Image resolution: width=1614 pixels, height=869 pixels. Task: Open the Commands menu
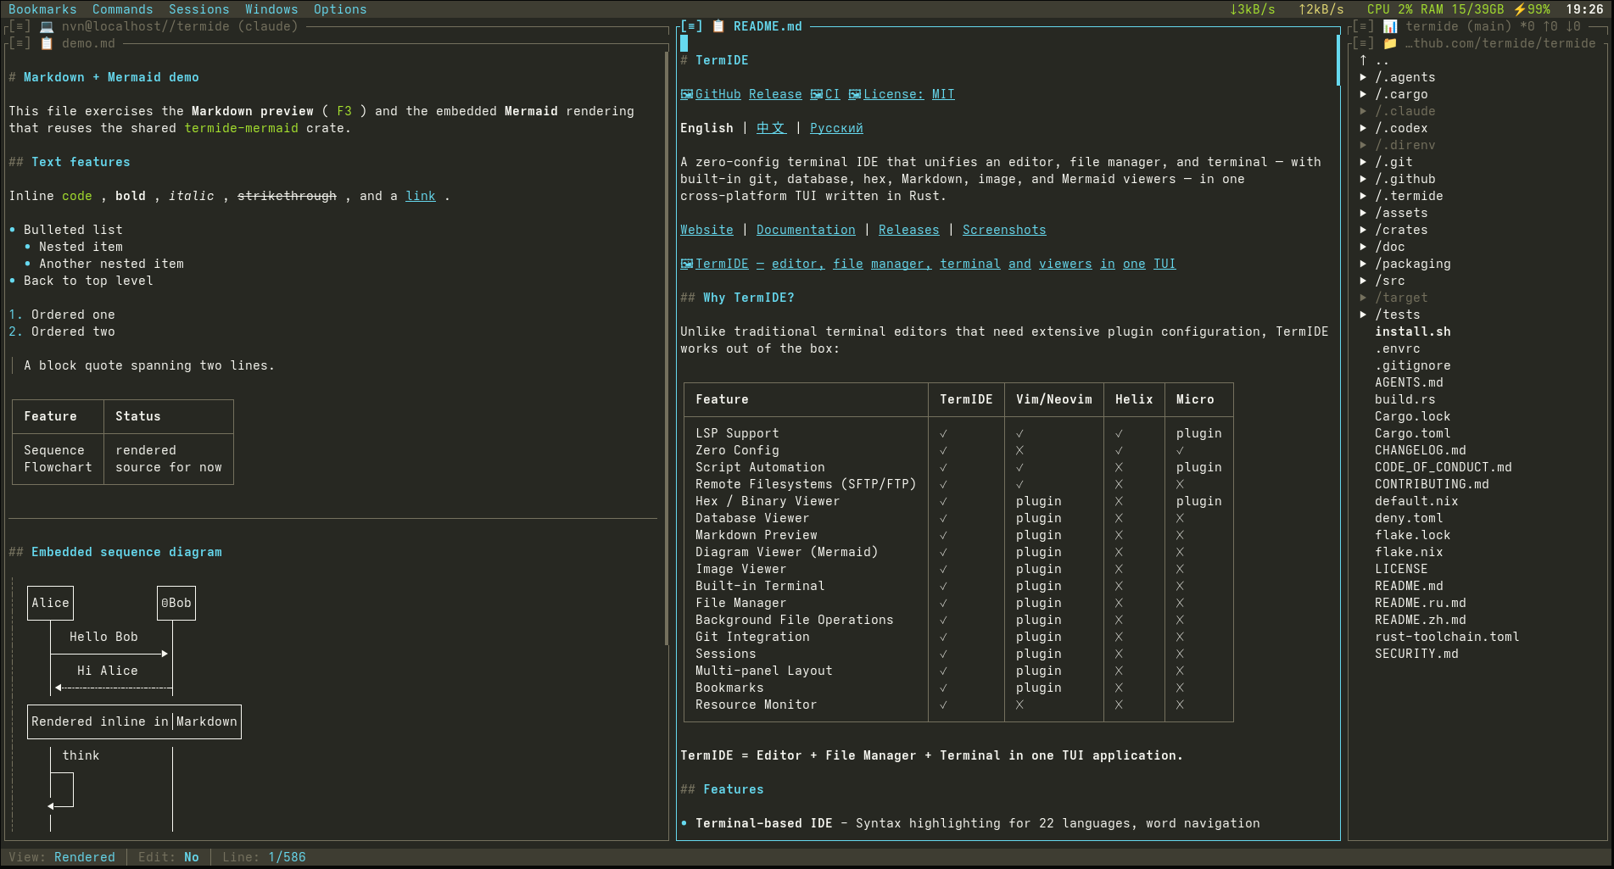(x=123, y=9)
